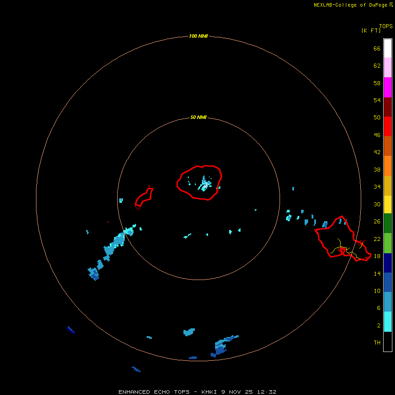Click the long blue echo band southwest of center
The width and height of the screenshot is (395, 395).
112,252
